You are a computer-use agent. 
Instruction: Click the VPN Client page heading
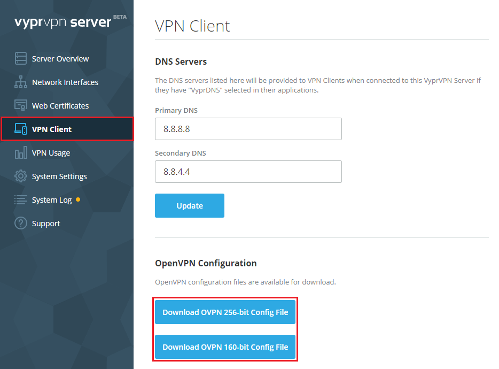tap(192, 26)
